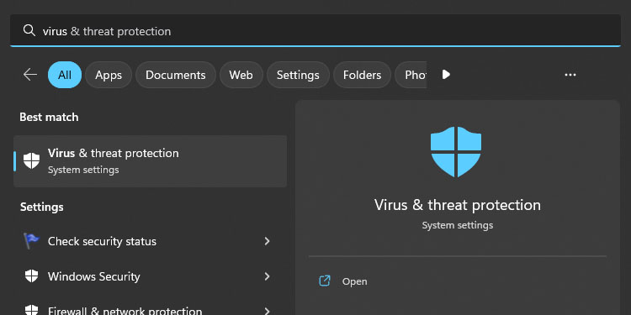Go back with the left arrow
Image resolution: width=631 pixels, height=315 pixels.
click(x=29, y=74)
